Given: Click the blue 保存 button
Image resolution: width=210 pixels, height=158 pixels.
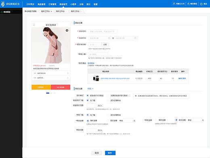Looking at the screenshot, I should (x=110, y=153).
